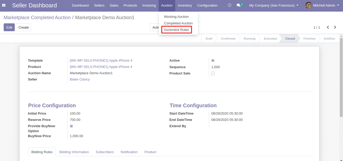This screenshot has height=161, width=343.
Task: Click Start DateTime value 08/28/2020 05:30:00
Action: pos(227,114)
